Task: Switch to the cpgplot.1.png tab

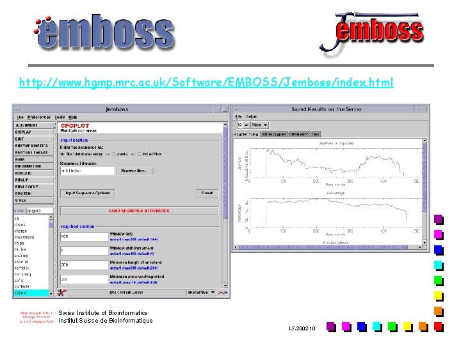Action: click(x=247, y=134)
